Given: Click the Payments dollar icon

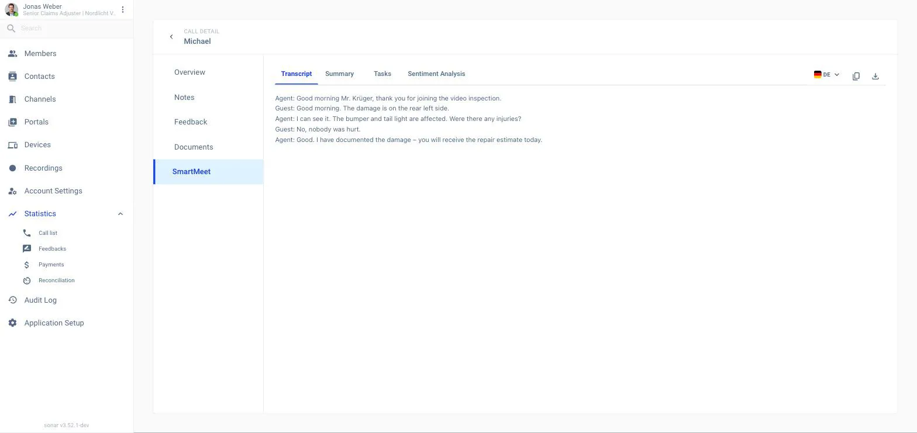Looking at the screenshot, I should click(27, 265).
